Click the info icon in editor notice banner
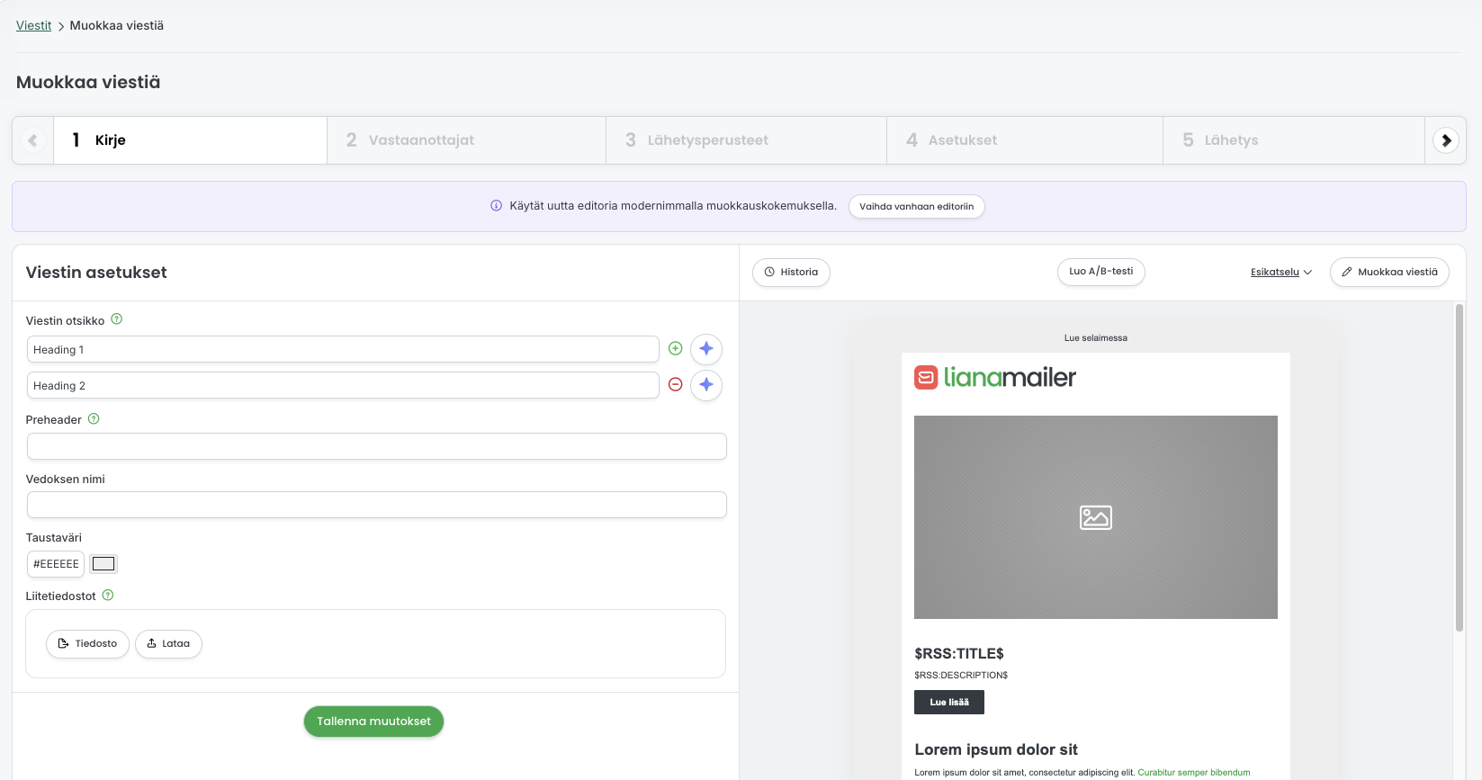Screen dimensions: 1482x780 tap(496, 206)
